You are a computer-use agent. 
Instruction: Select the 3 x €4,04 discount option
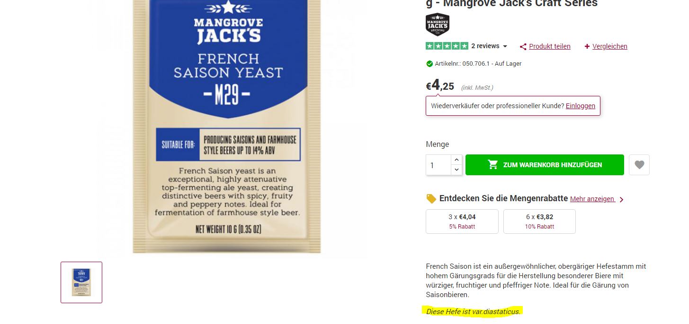[462, 222]
